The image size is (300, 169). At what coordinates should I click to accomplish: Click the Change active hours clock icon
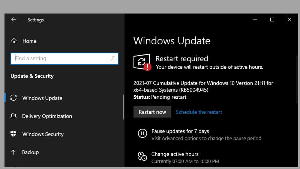coord(142,156)
